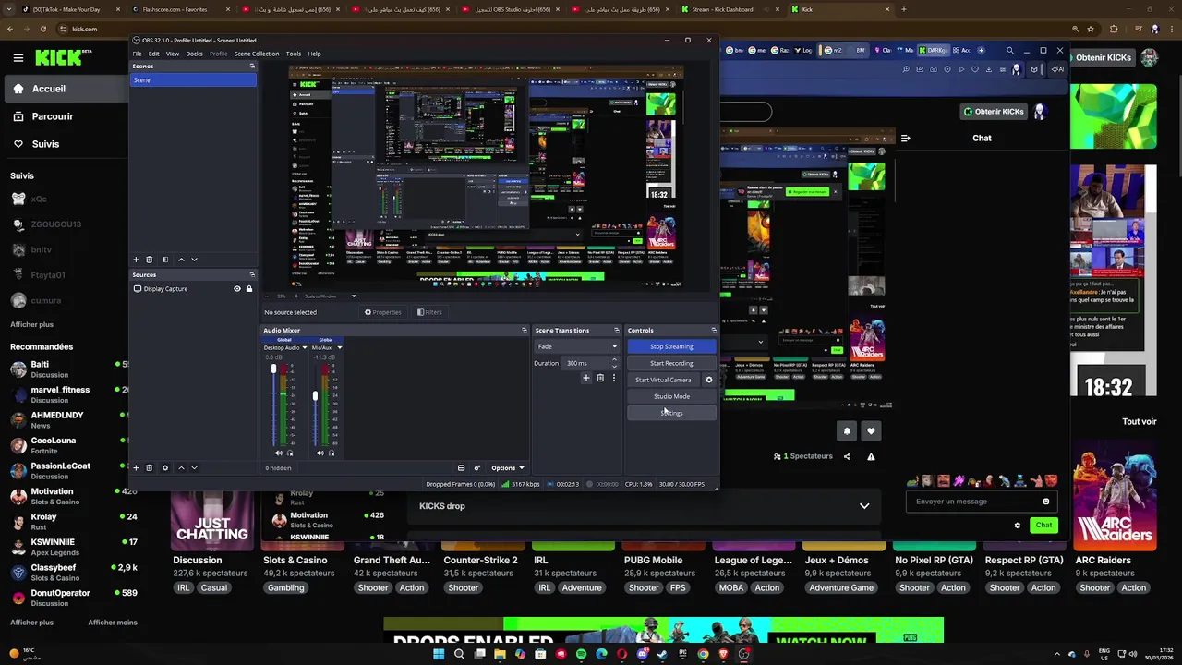This screenshot has width=1182, height=665.
Task: Add a new scene in the OBS Scenes dock
Action: pyautogui.click(x=136, y=260)
